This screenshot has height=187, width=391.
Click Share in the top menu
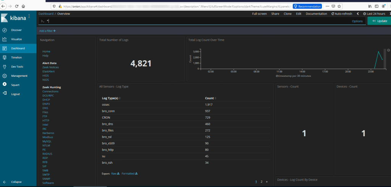[x=275, y=14]
